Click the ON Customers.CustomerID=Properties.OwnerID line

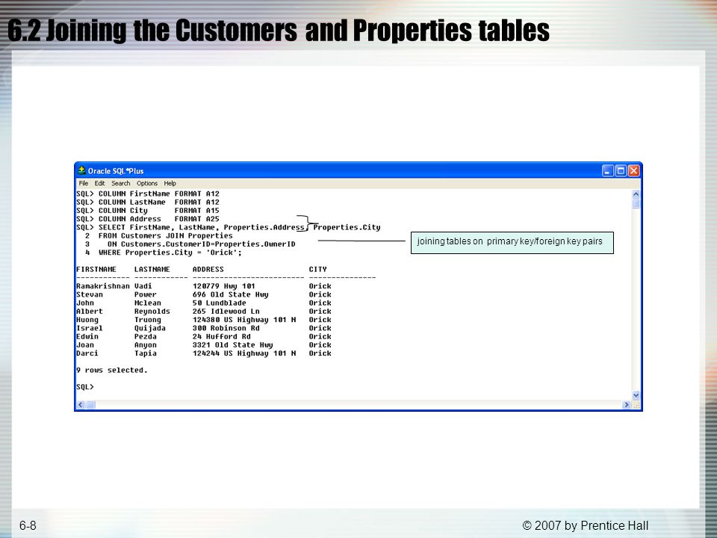[190, 244]
